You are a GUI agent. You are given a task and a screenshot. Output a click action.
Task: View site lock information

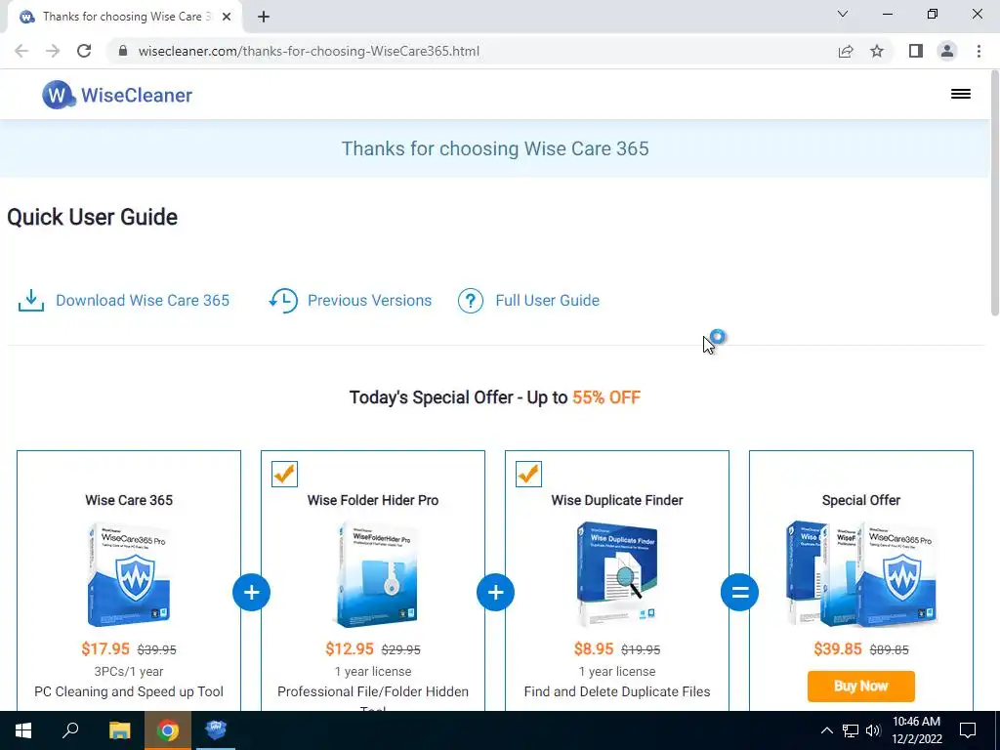pyautogui.click(x=123, y=51)
